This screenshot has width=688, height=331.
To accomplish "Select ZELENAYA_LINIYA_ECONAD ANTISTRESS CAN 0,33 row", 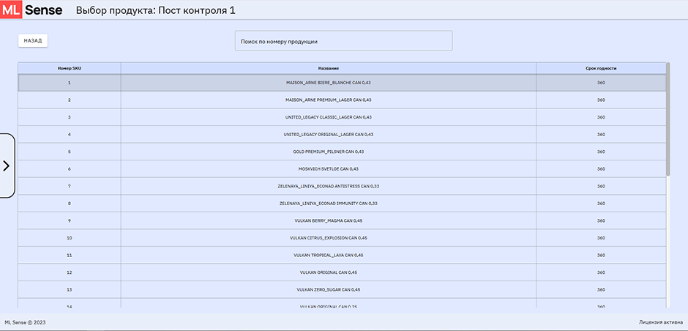I will coord(328,186).
